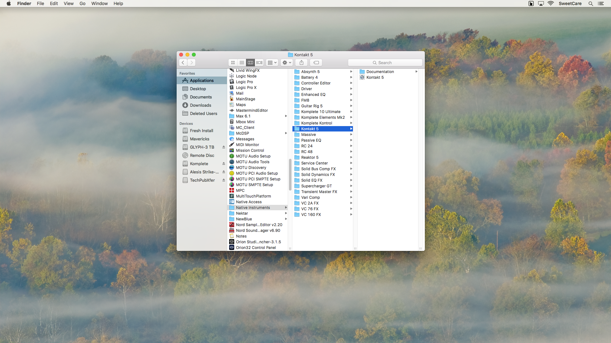Screen dimensions: 611x343
Task: Click the Komplete sidebar device icon
Action: pyautogui.click(x=186, y=163)
